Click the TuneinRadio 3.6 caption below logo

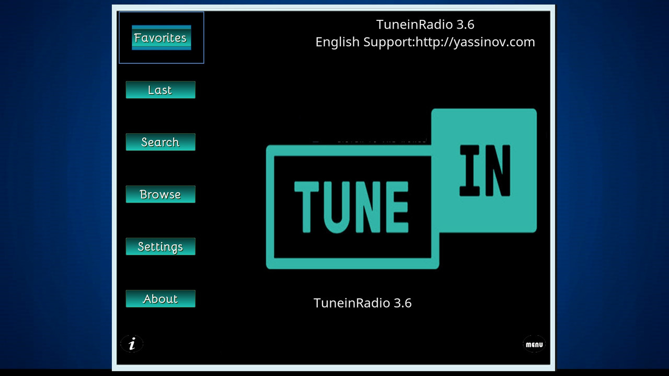(362, 303)
